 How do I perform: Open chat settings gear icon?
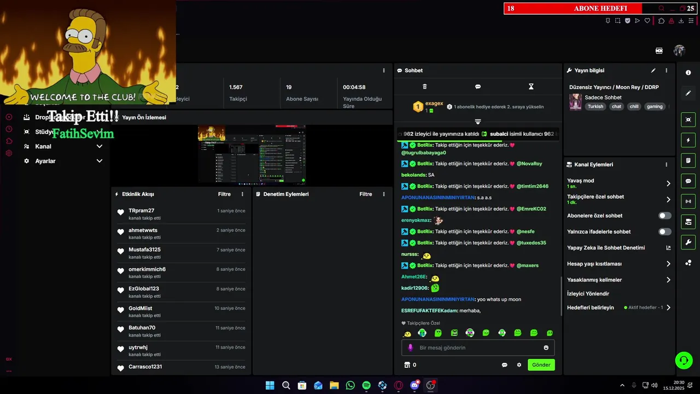(519, 365)
